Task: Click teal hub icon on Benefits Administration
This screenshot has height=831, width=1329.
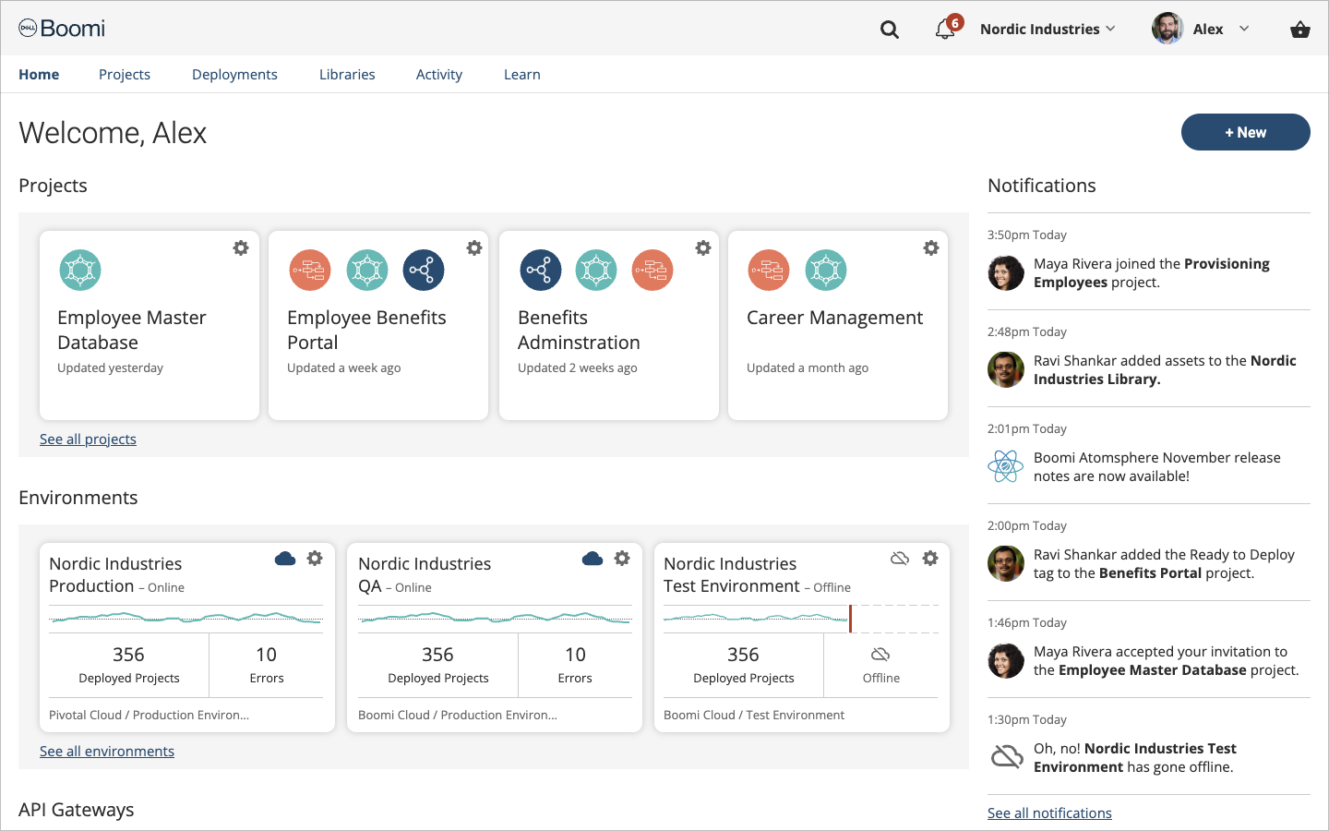Action: 596,271
